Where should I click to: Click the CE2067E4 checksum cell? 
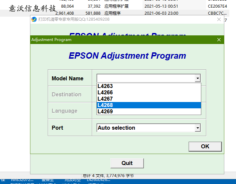217,6
